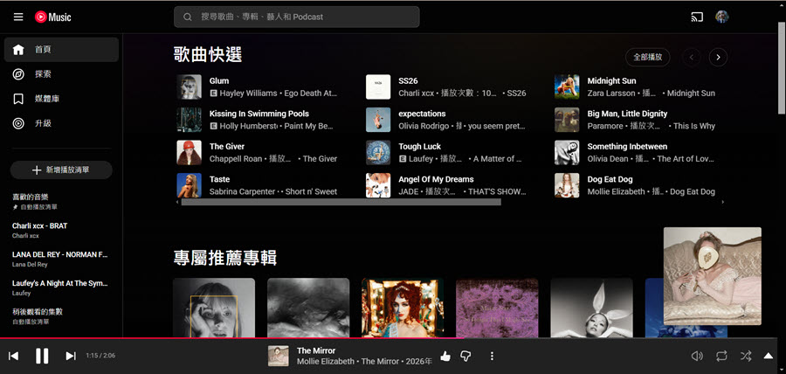Screen dimensions: 786x374
Task: Open LANA DEL REY - NORMAN playlist
Action: coord(61,259)
